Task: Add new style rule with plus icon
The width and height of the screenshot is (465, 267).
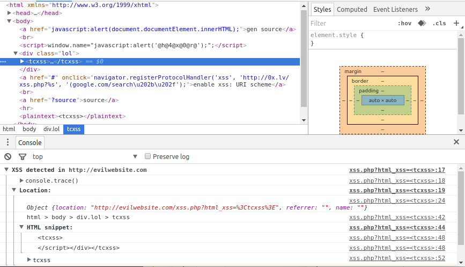Action: [456, 23]
